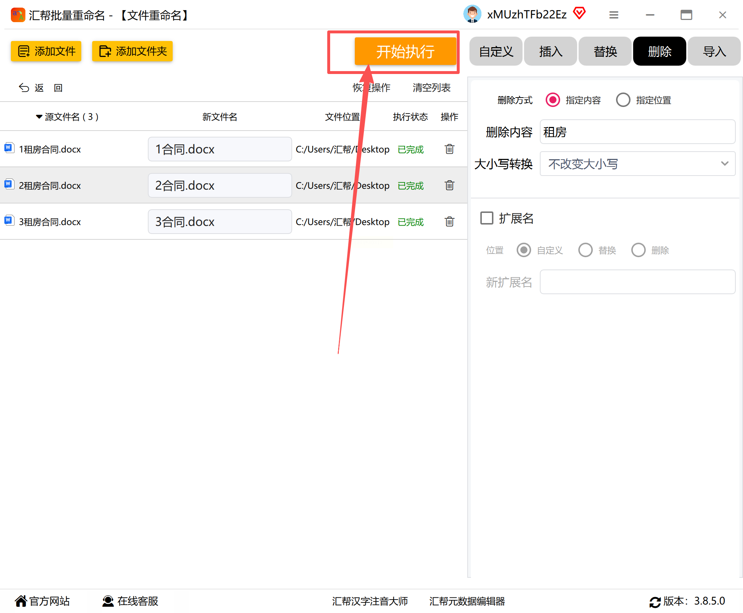Collapse the 源文件名 column sort arrow

click(39, 117)
